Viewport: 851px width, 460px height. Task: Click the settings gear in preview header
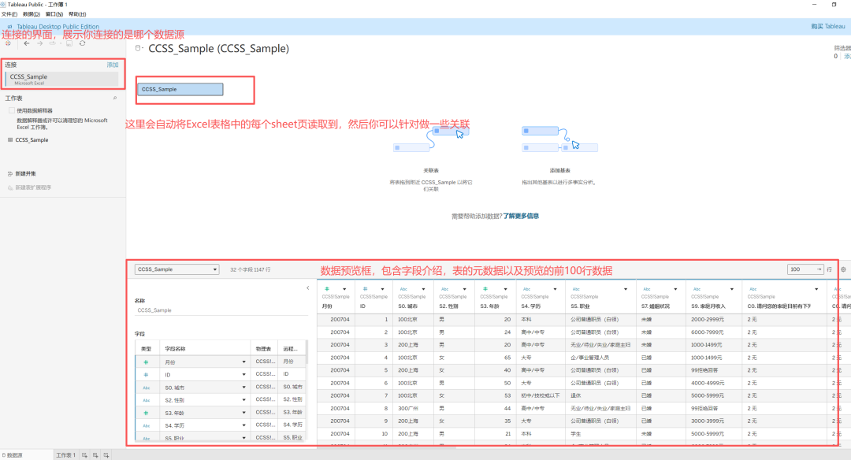(843, 269)
